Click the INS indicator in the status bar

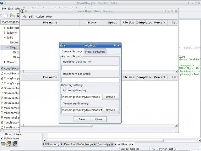click(153, 149)
